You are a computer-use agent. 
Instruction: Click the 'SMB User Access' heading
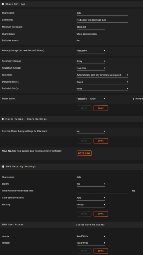tap(13, 225)
